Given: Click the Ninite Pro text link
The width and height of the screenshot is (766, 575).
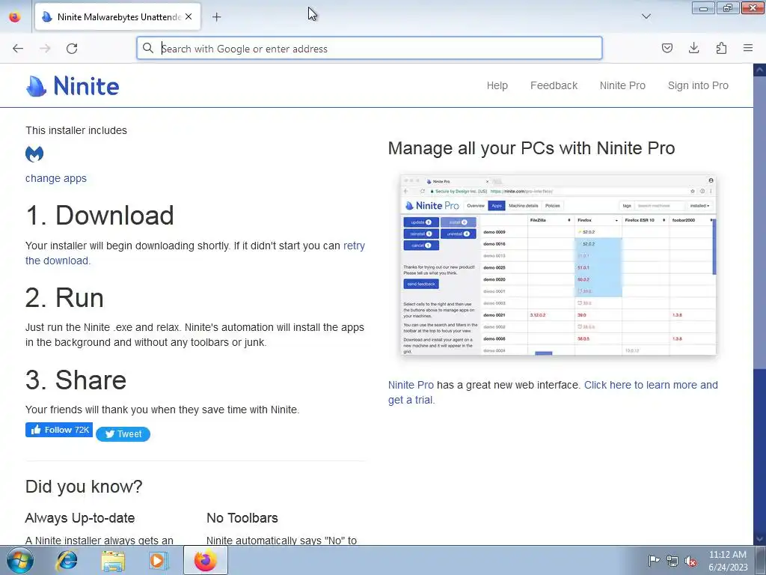Looking at the screenshot, I should [x=411, y=386].
